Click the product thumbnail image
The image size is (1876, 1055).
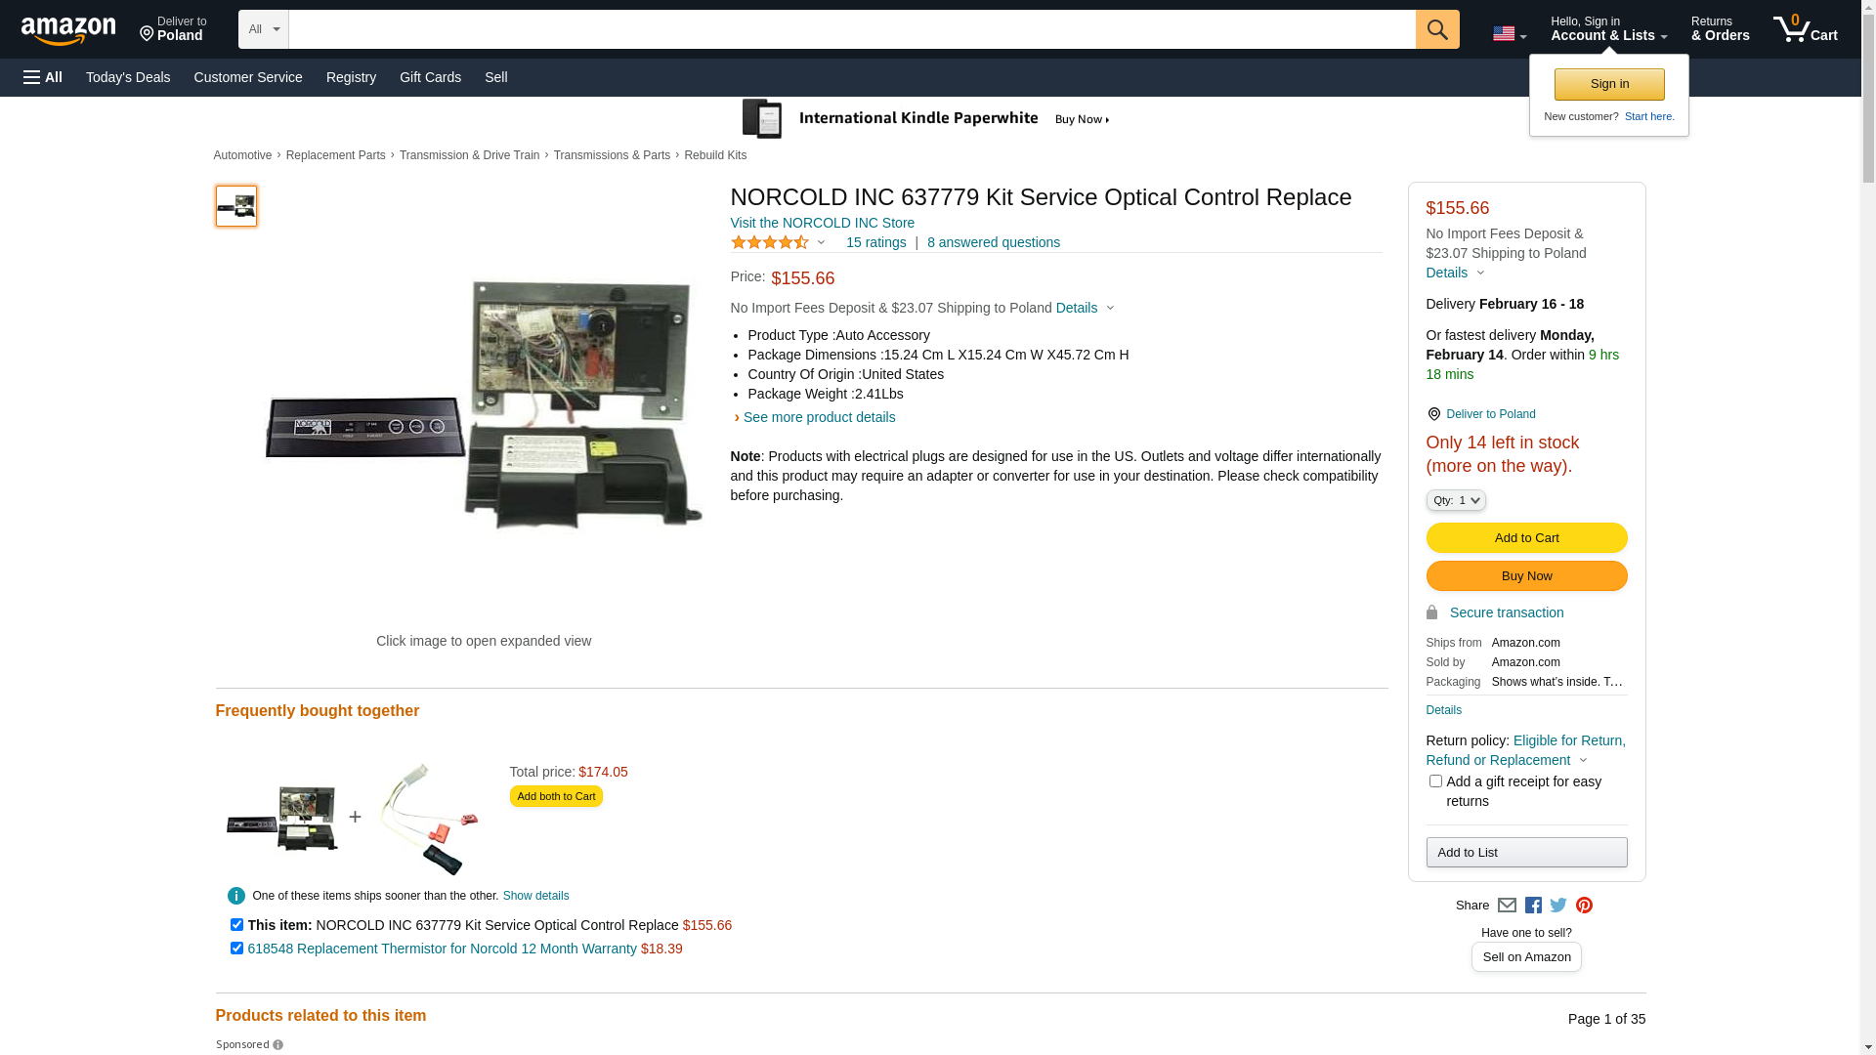236,206
